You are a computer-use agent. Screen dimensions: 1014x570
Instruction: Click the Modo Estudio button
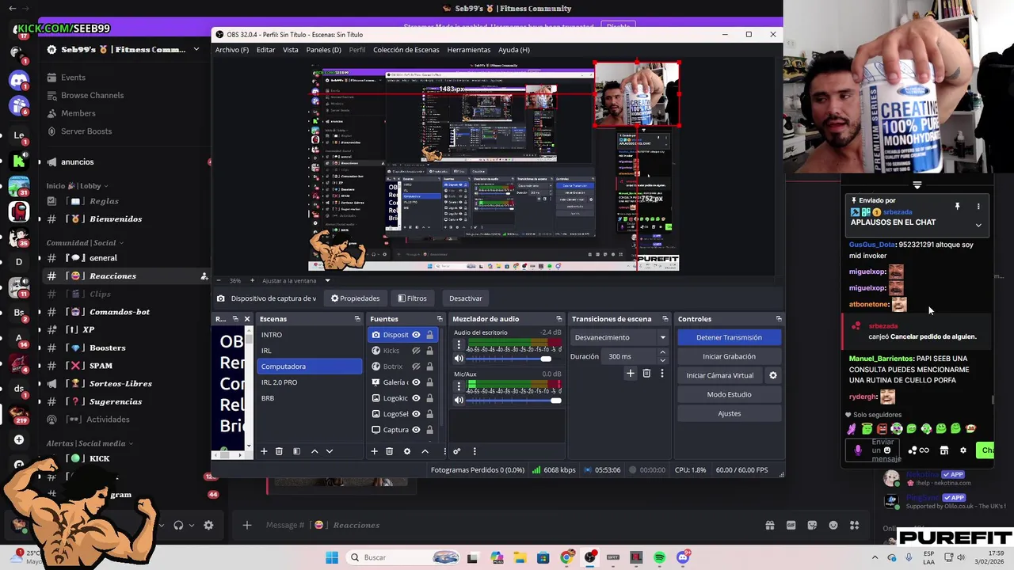click(729, 394)
